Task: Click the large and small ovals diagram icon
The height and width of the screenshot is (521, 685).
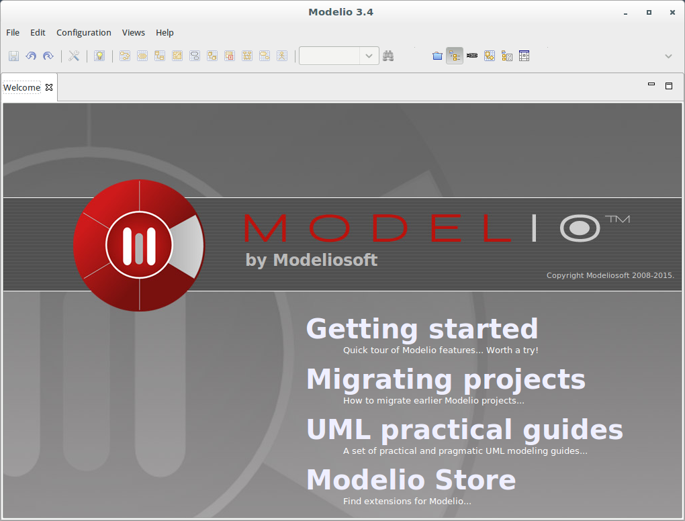Action: click(265, 56)
